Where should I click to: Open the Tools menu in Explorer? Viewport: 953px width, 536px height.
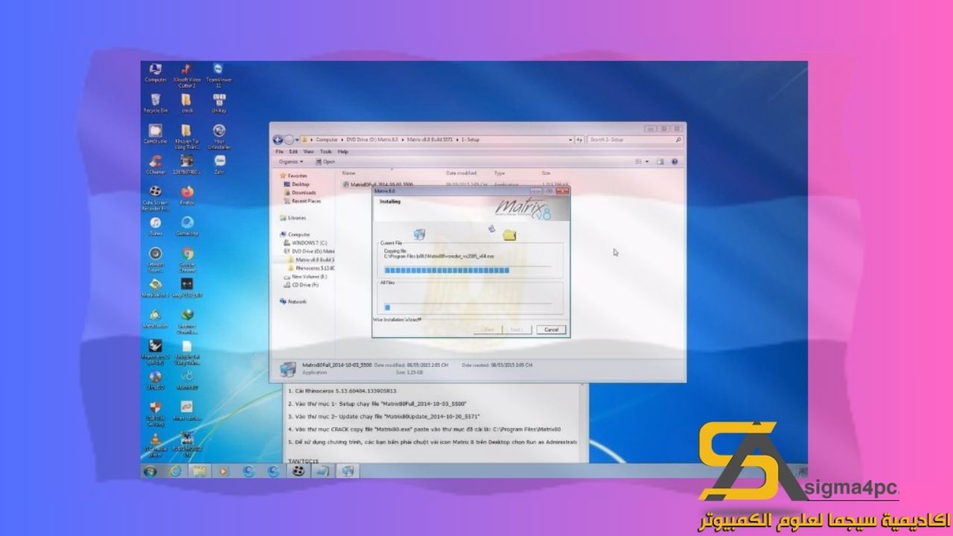[325, 152]
